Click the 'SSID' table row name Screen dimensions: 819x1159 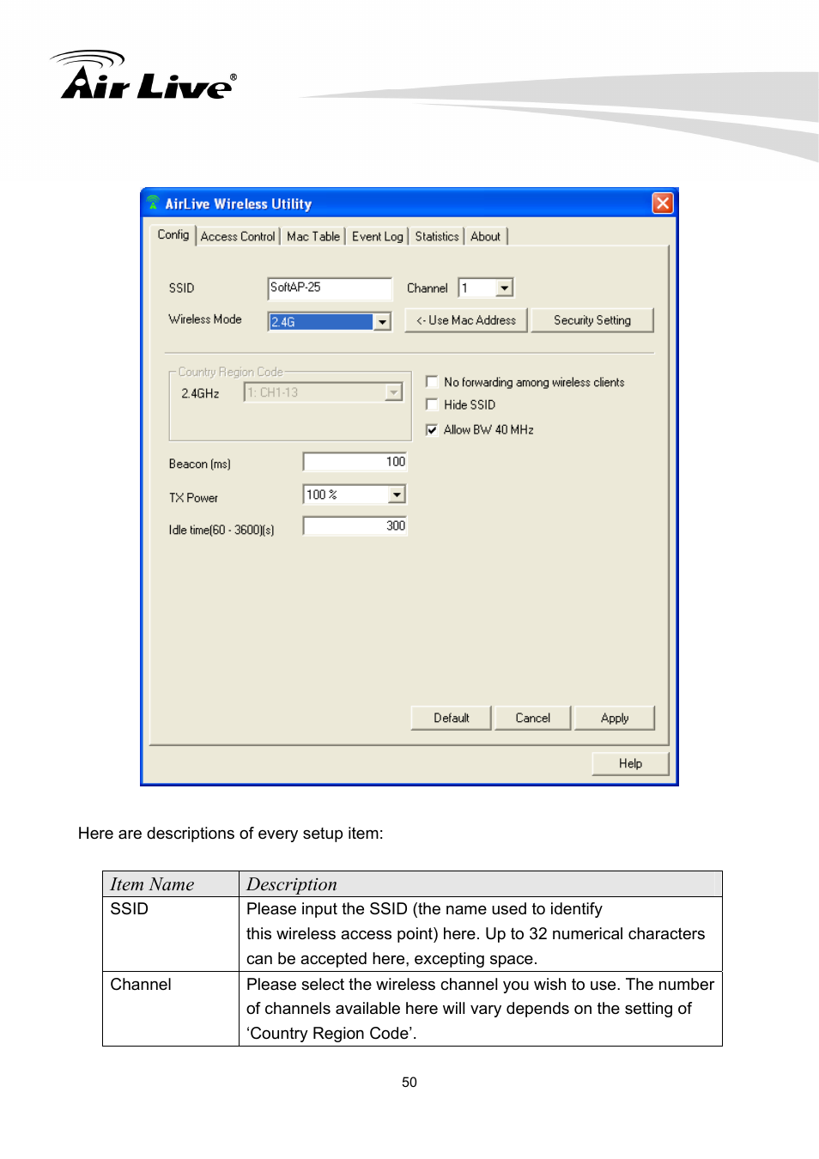[x=129, y=909]
